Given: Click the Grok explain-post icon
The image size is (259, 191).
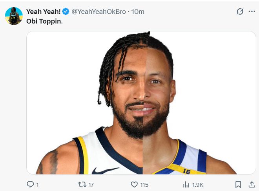Looking at the screenshot, I should 240,11.
